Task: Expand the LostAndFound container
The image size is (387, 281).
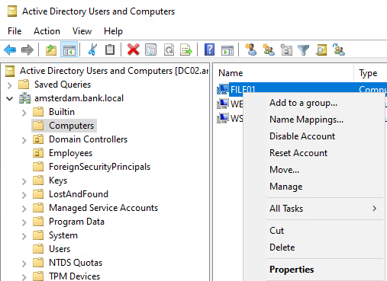Action: (x=24, y=195)
